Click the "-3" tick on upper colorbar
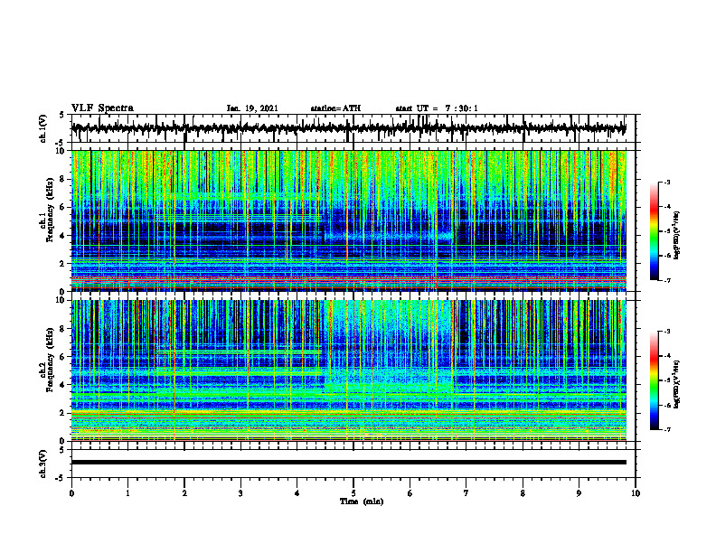Image resolution: width=716 pixels, height=553 pixels. point(666,182)
